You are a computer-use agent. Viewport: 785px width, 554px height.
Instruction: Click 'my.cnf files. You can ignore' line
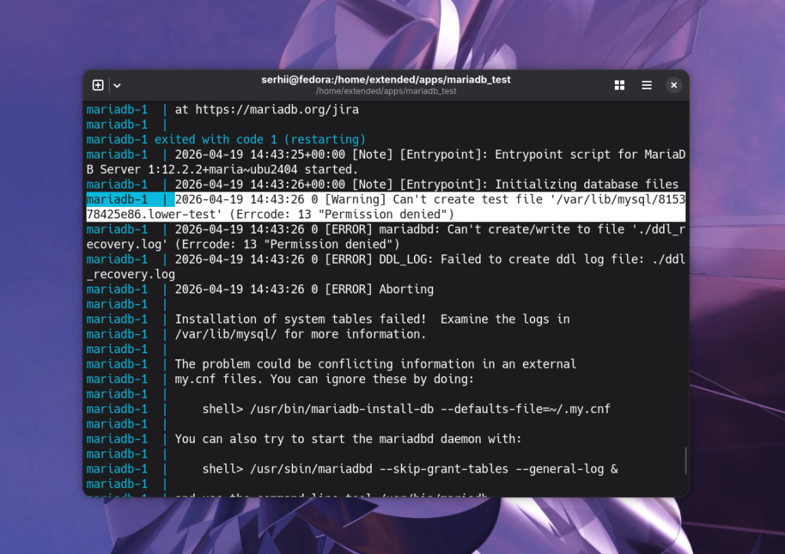[x=324, y=379]
